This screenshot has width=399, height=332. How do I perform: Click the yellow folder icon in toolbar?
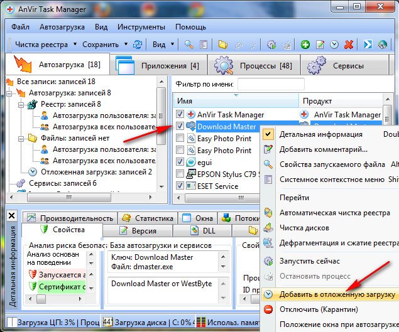coord(222,45)
